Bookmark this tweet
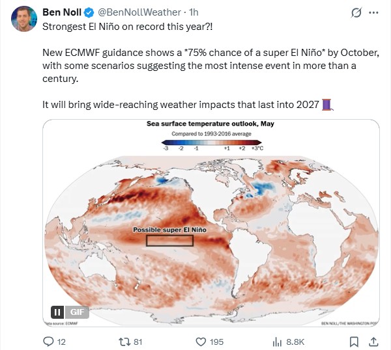 [x=354, y=341]
